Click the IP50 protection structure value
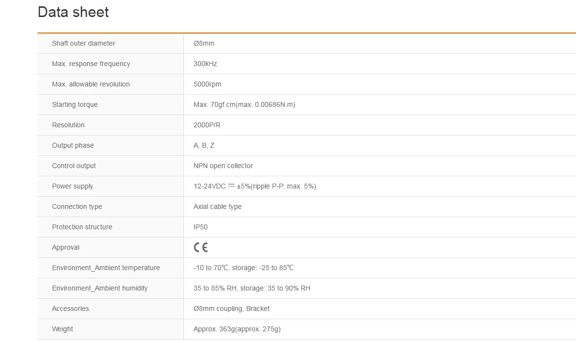This screenshot has width=576, height=342. [200, 227]
